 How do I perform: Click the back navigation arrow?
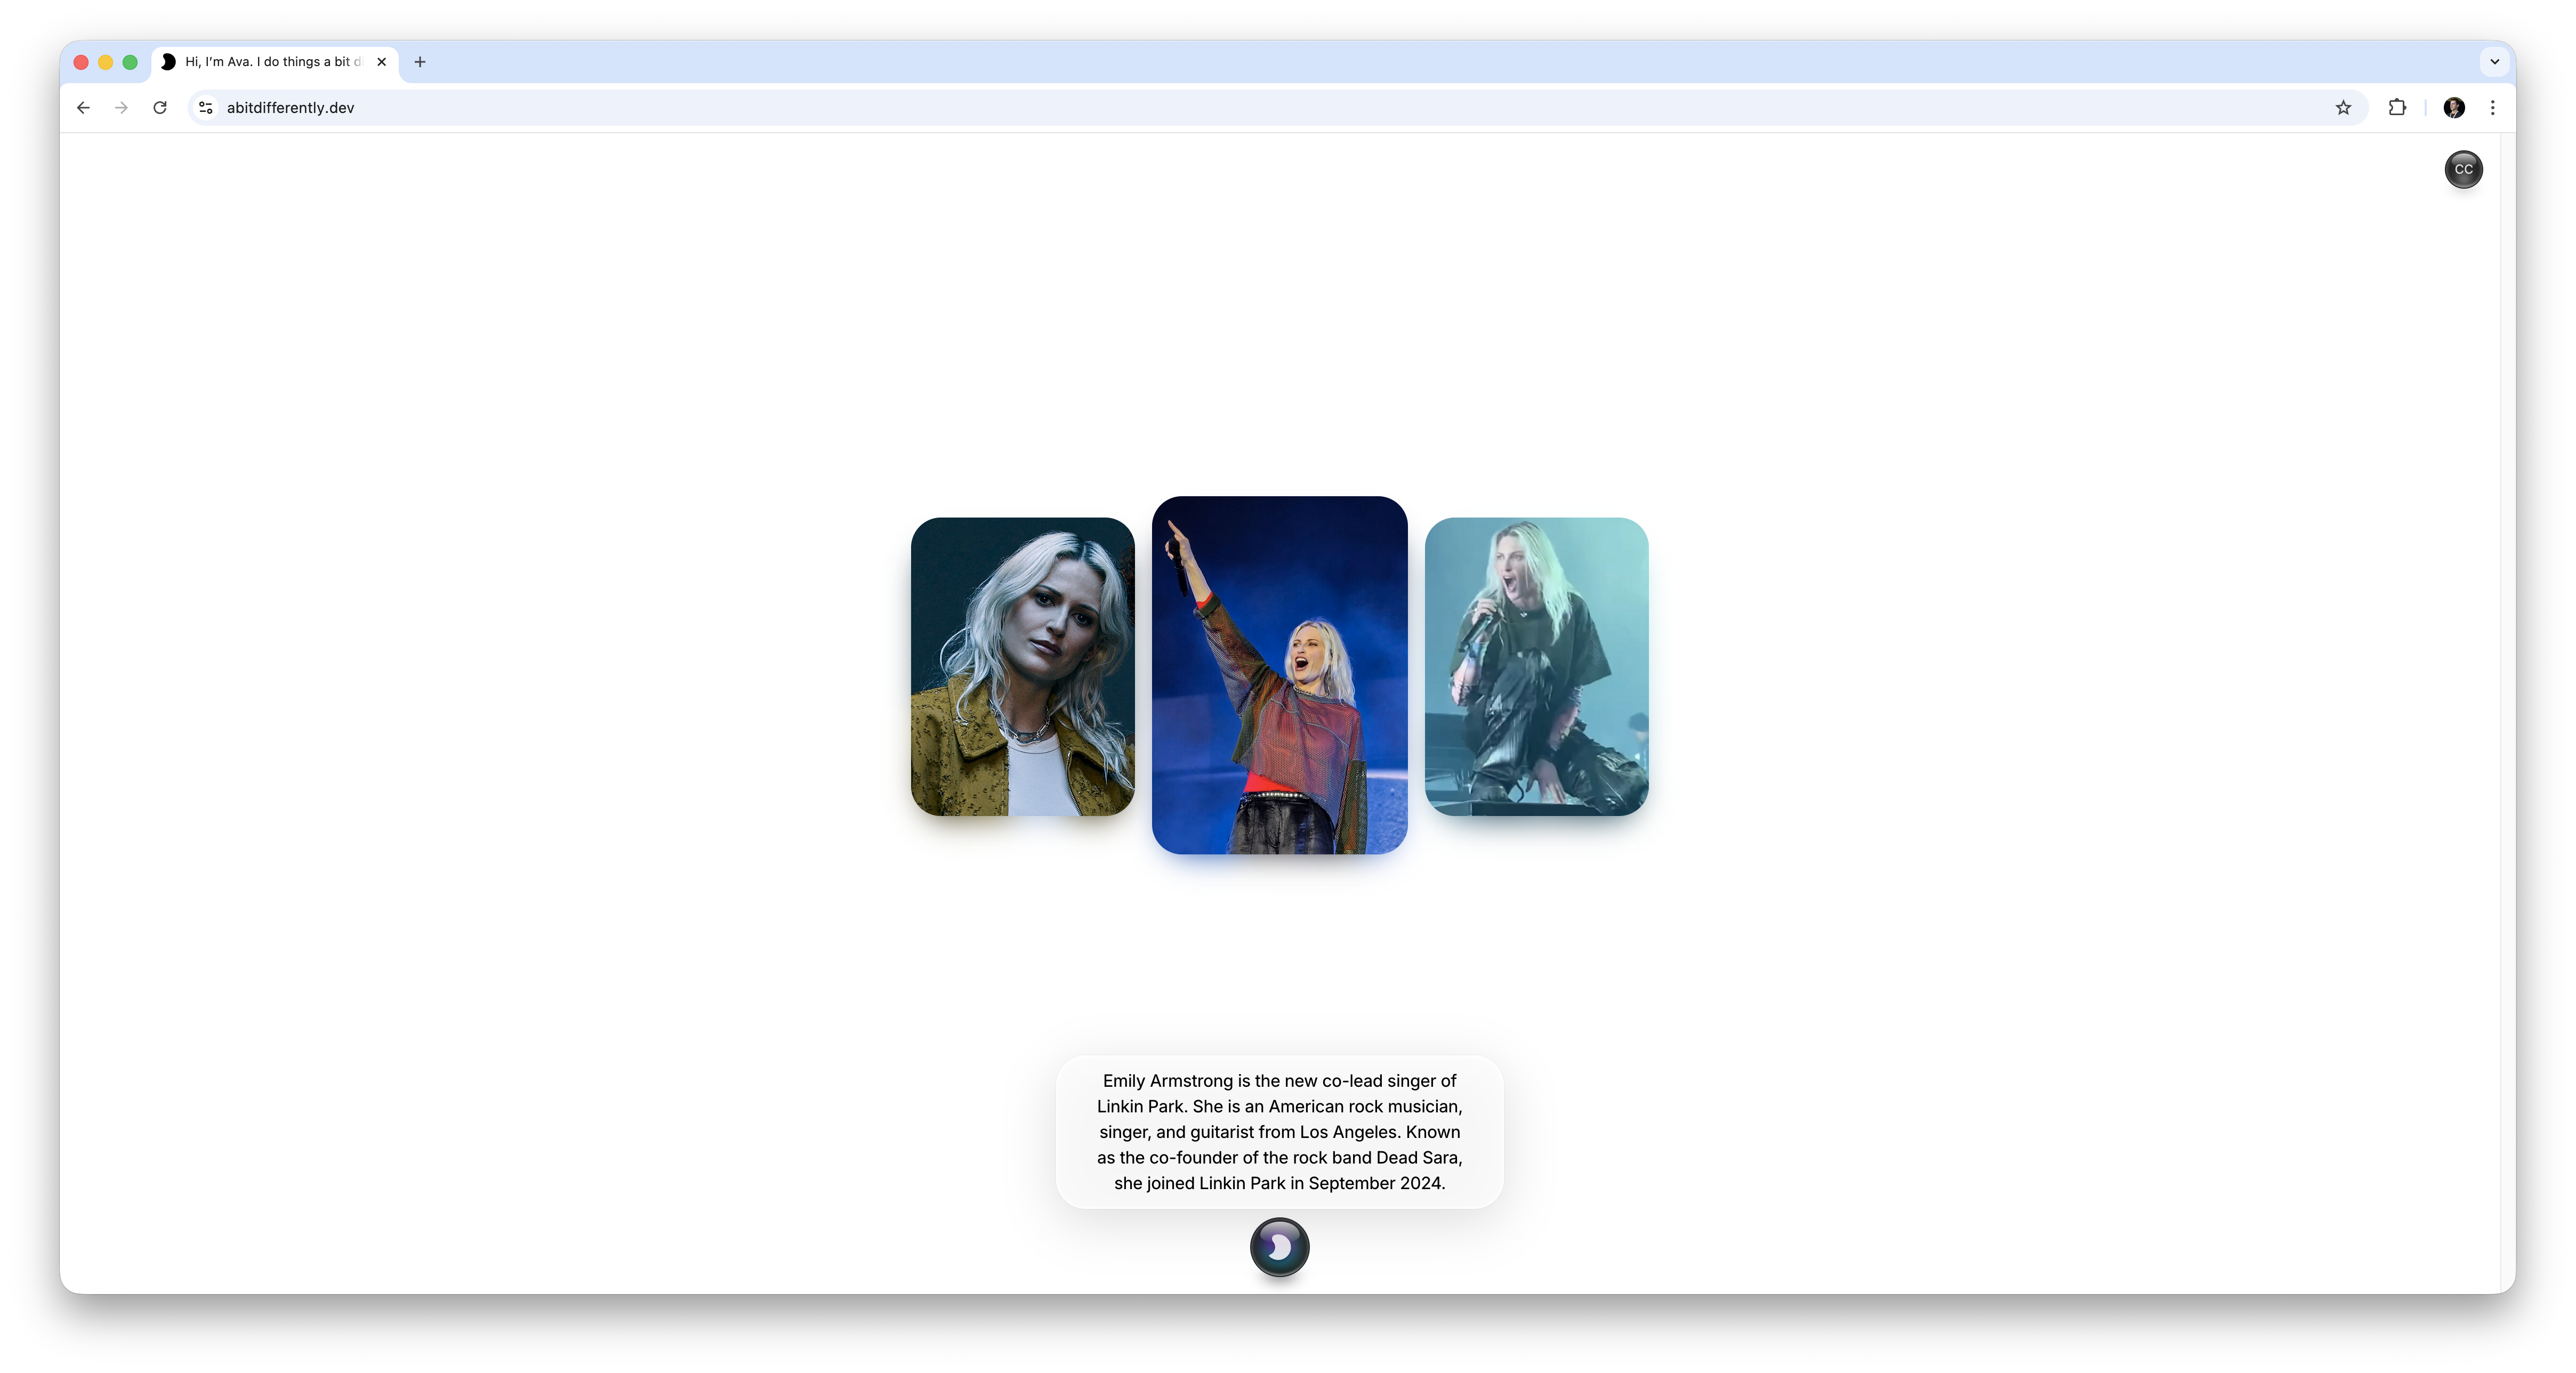point(83,108)
